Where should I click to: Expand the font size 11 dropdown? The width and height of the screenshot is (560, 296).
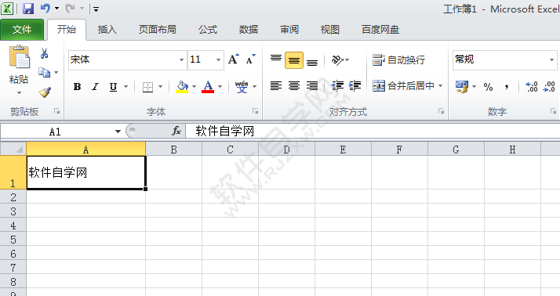(x=218, y=60)
